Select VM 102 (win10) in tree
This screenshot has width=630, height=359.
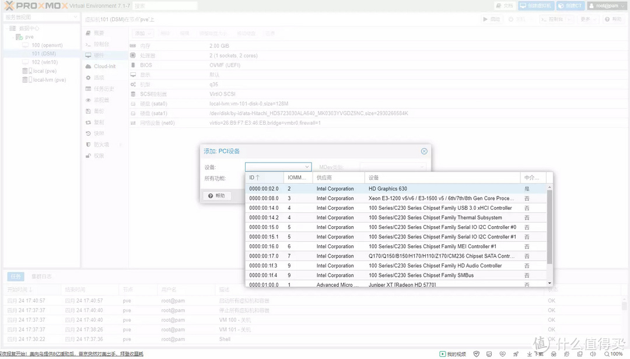[44, 62]
